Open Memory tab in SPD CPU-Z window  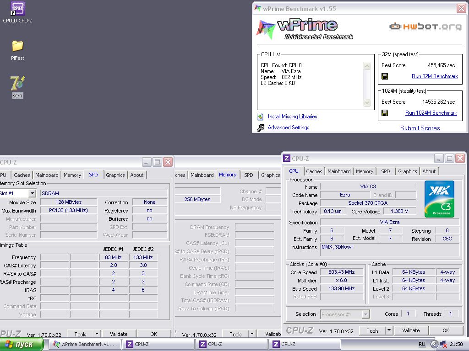tap(72, 175)
